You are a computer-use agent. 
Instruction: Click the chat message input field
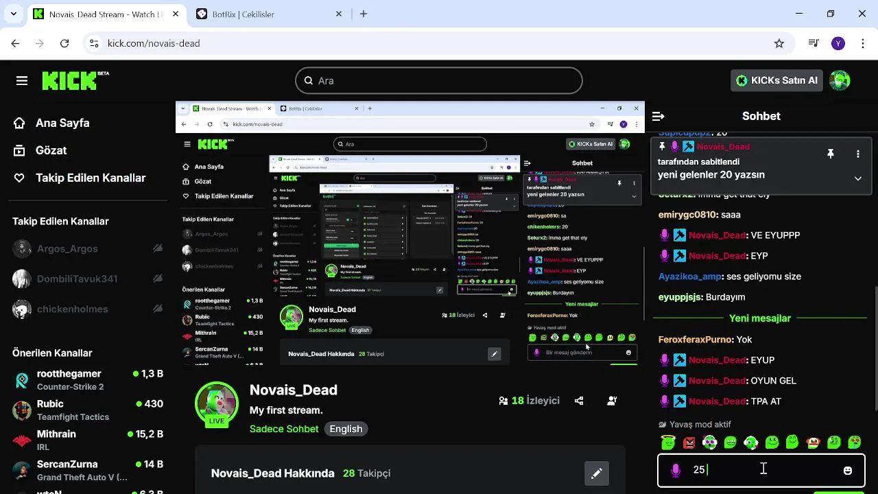(x=761, y=470)
